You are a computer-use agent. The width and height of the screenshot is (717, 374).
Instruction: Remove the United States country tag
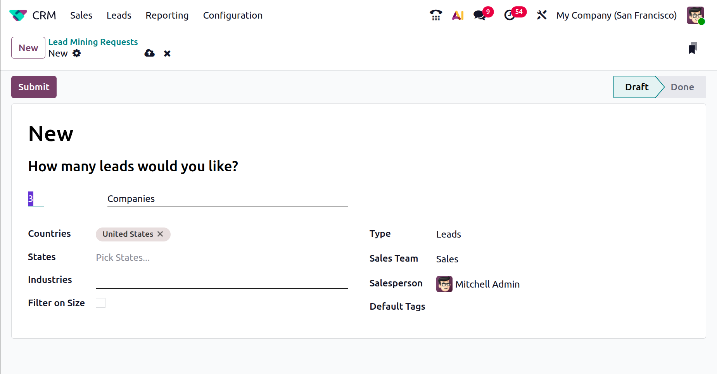pos(160,234)
